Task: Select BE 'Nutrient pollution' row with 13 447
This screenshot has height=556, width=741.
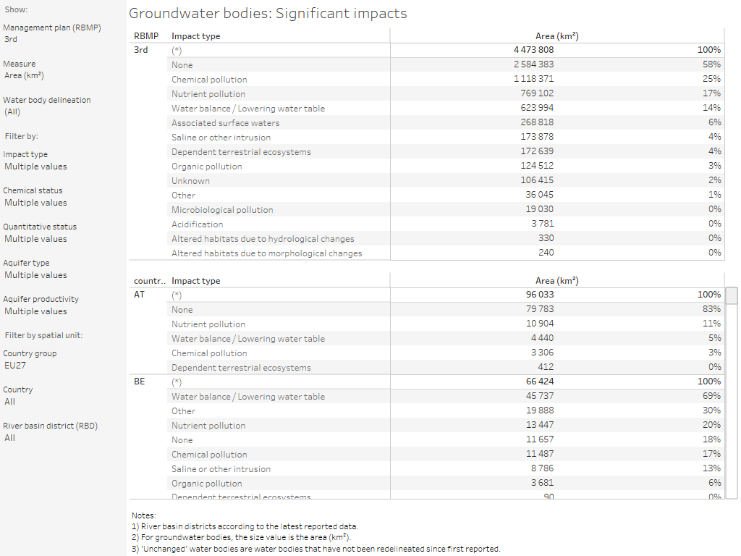Action: point(446,425)
